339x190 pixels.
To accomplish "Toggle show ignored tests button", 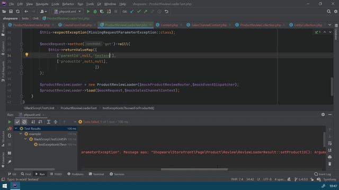I will click(24, 122).
